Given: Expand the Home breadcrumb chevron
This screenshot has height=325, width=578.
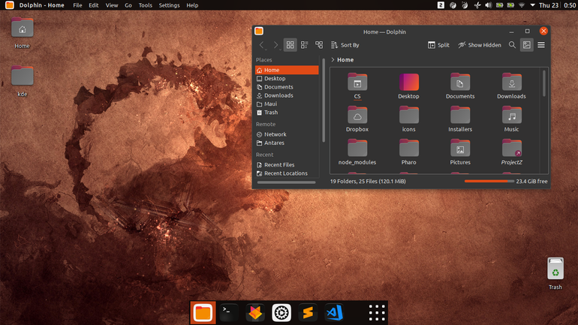Looking at the screenshot, I should click(x=333, y=60).
